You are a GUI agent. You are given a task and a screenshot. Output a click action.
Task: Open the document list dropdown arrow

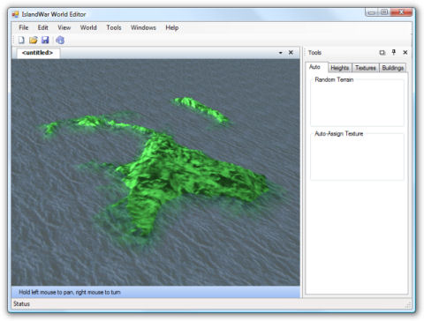click(281, 53)
